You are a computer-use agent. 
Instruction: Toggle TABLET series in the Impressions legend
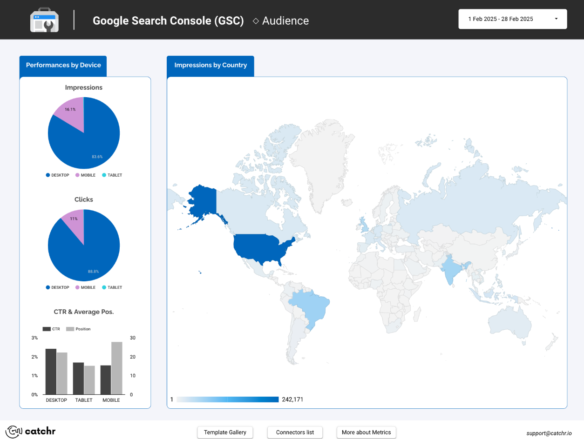(x=104, y=175)
